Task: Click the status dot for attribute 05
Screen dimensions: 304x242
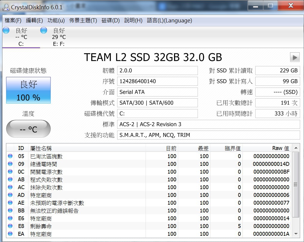Action: click(10, 156)
